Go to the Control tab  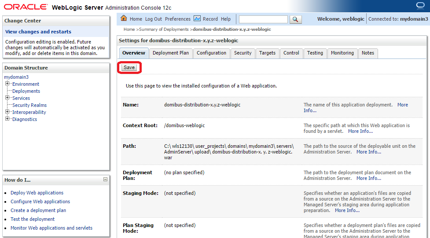pyautogui.click(x=291, y=53)
